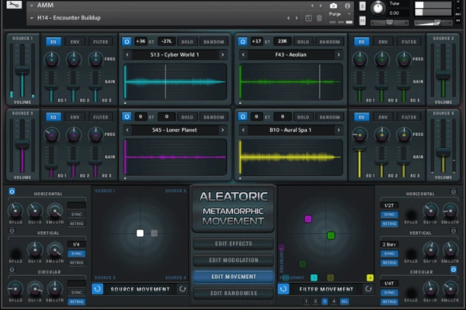Toggle left Vertical SYNC button
This screenshot has width=466, height=310.
[x=77, y=253]
